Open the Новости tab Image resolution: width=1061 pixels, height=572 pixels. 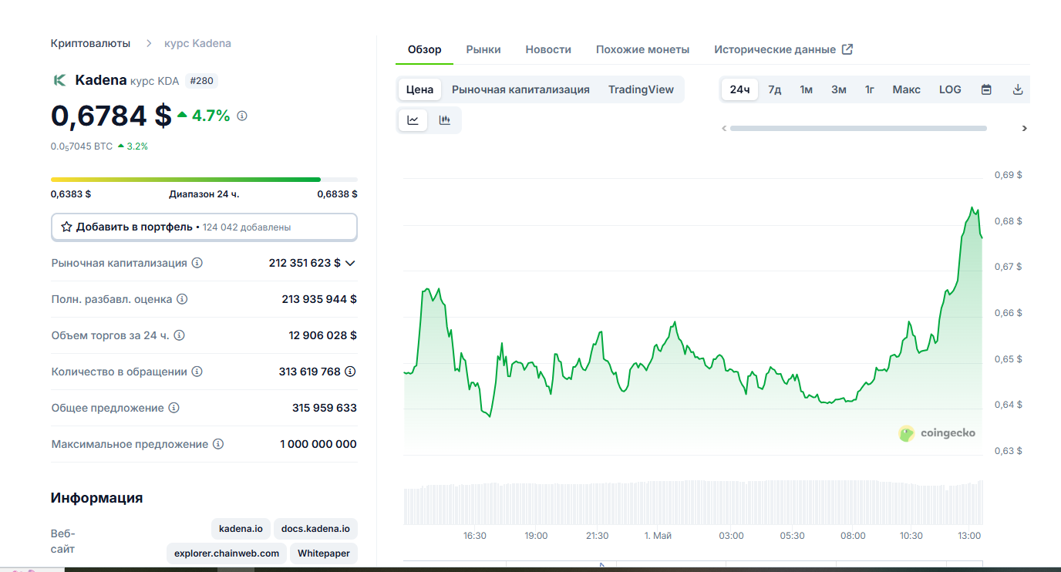tap(548, 49)
